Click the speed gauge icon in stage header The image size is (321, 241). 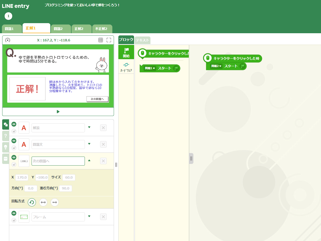(8, 40)
